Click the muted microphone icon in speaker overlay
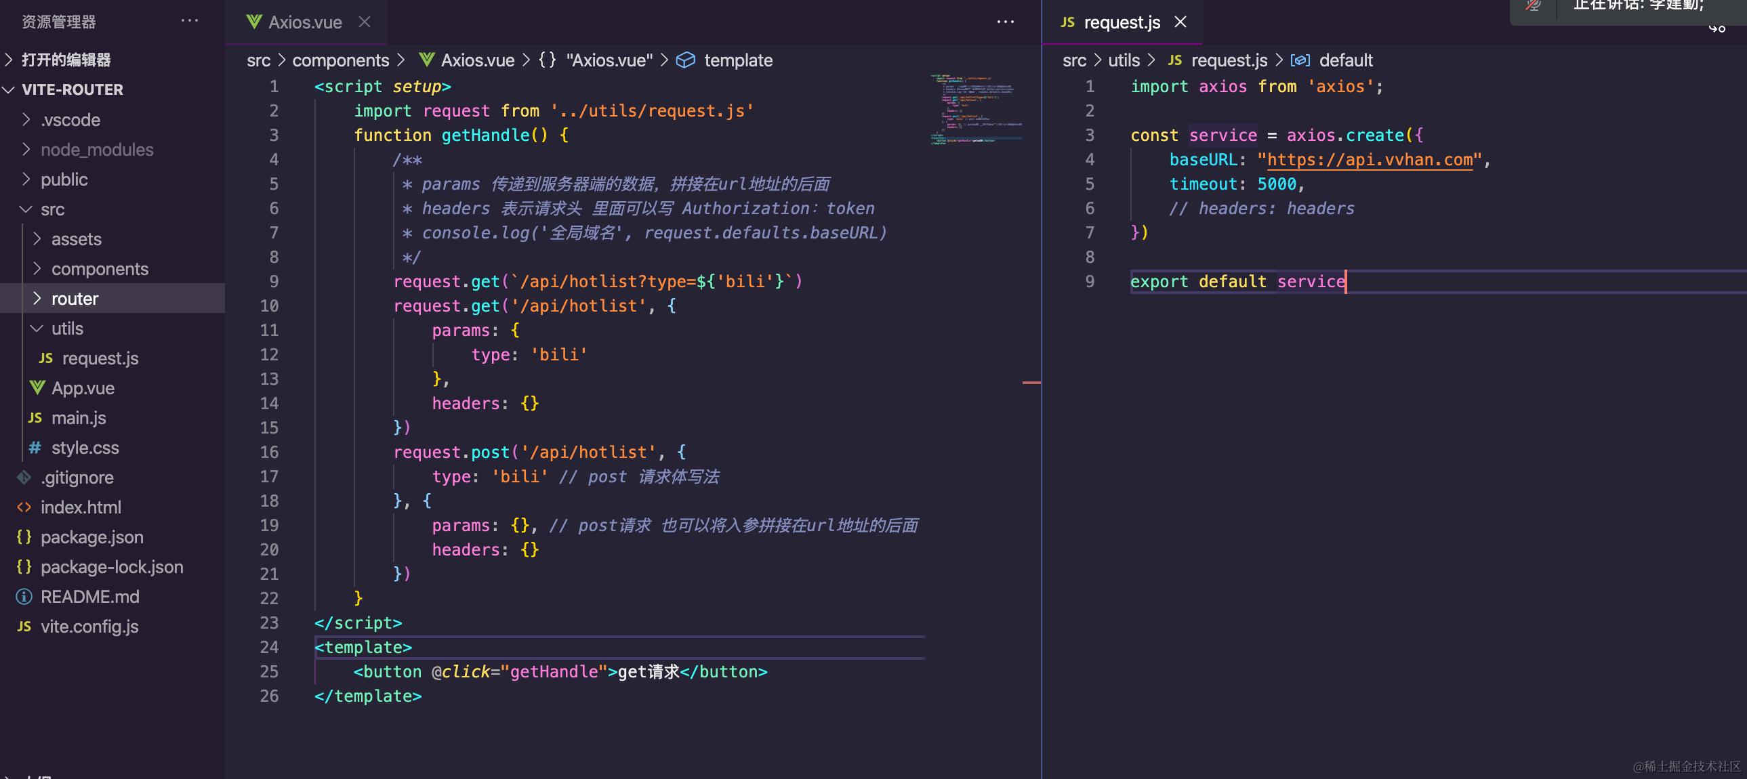This screenshot has width=1747, height=779. [x=1534, y=6]
